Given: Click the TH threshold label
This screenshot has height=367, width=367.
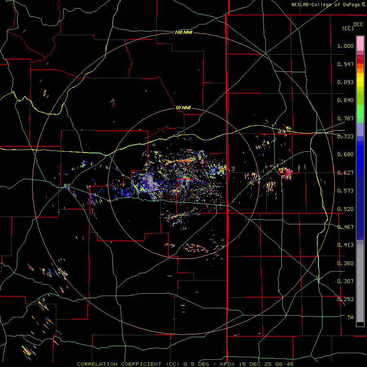Looking at the screenshot, I should tap(350, 318).
